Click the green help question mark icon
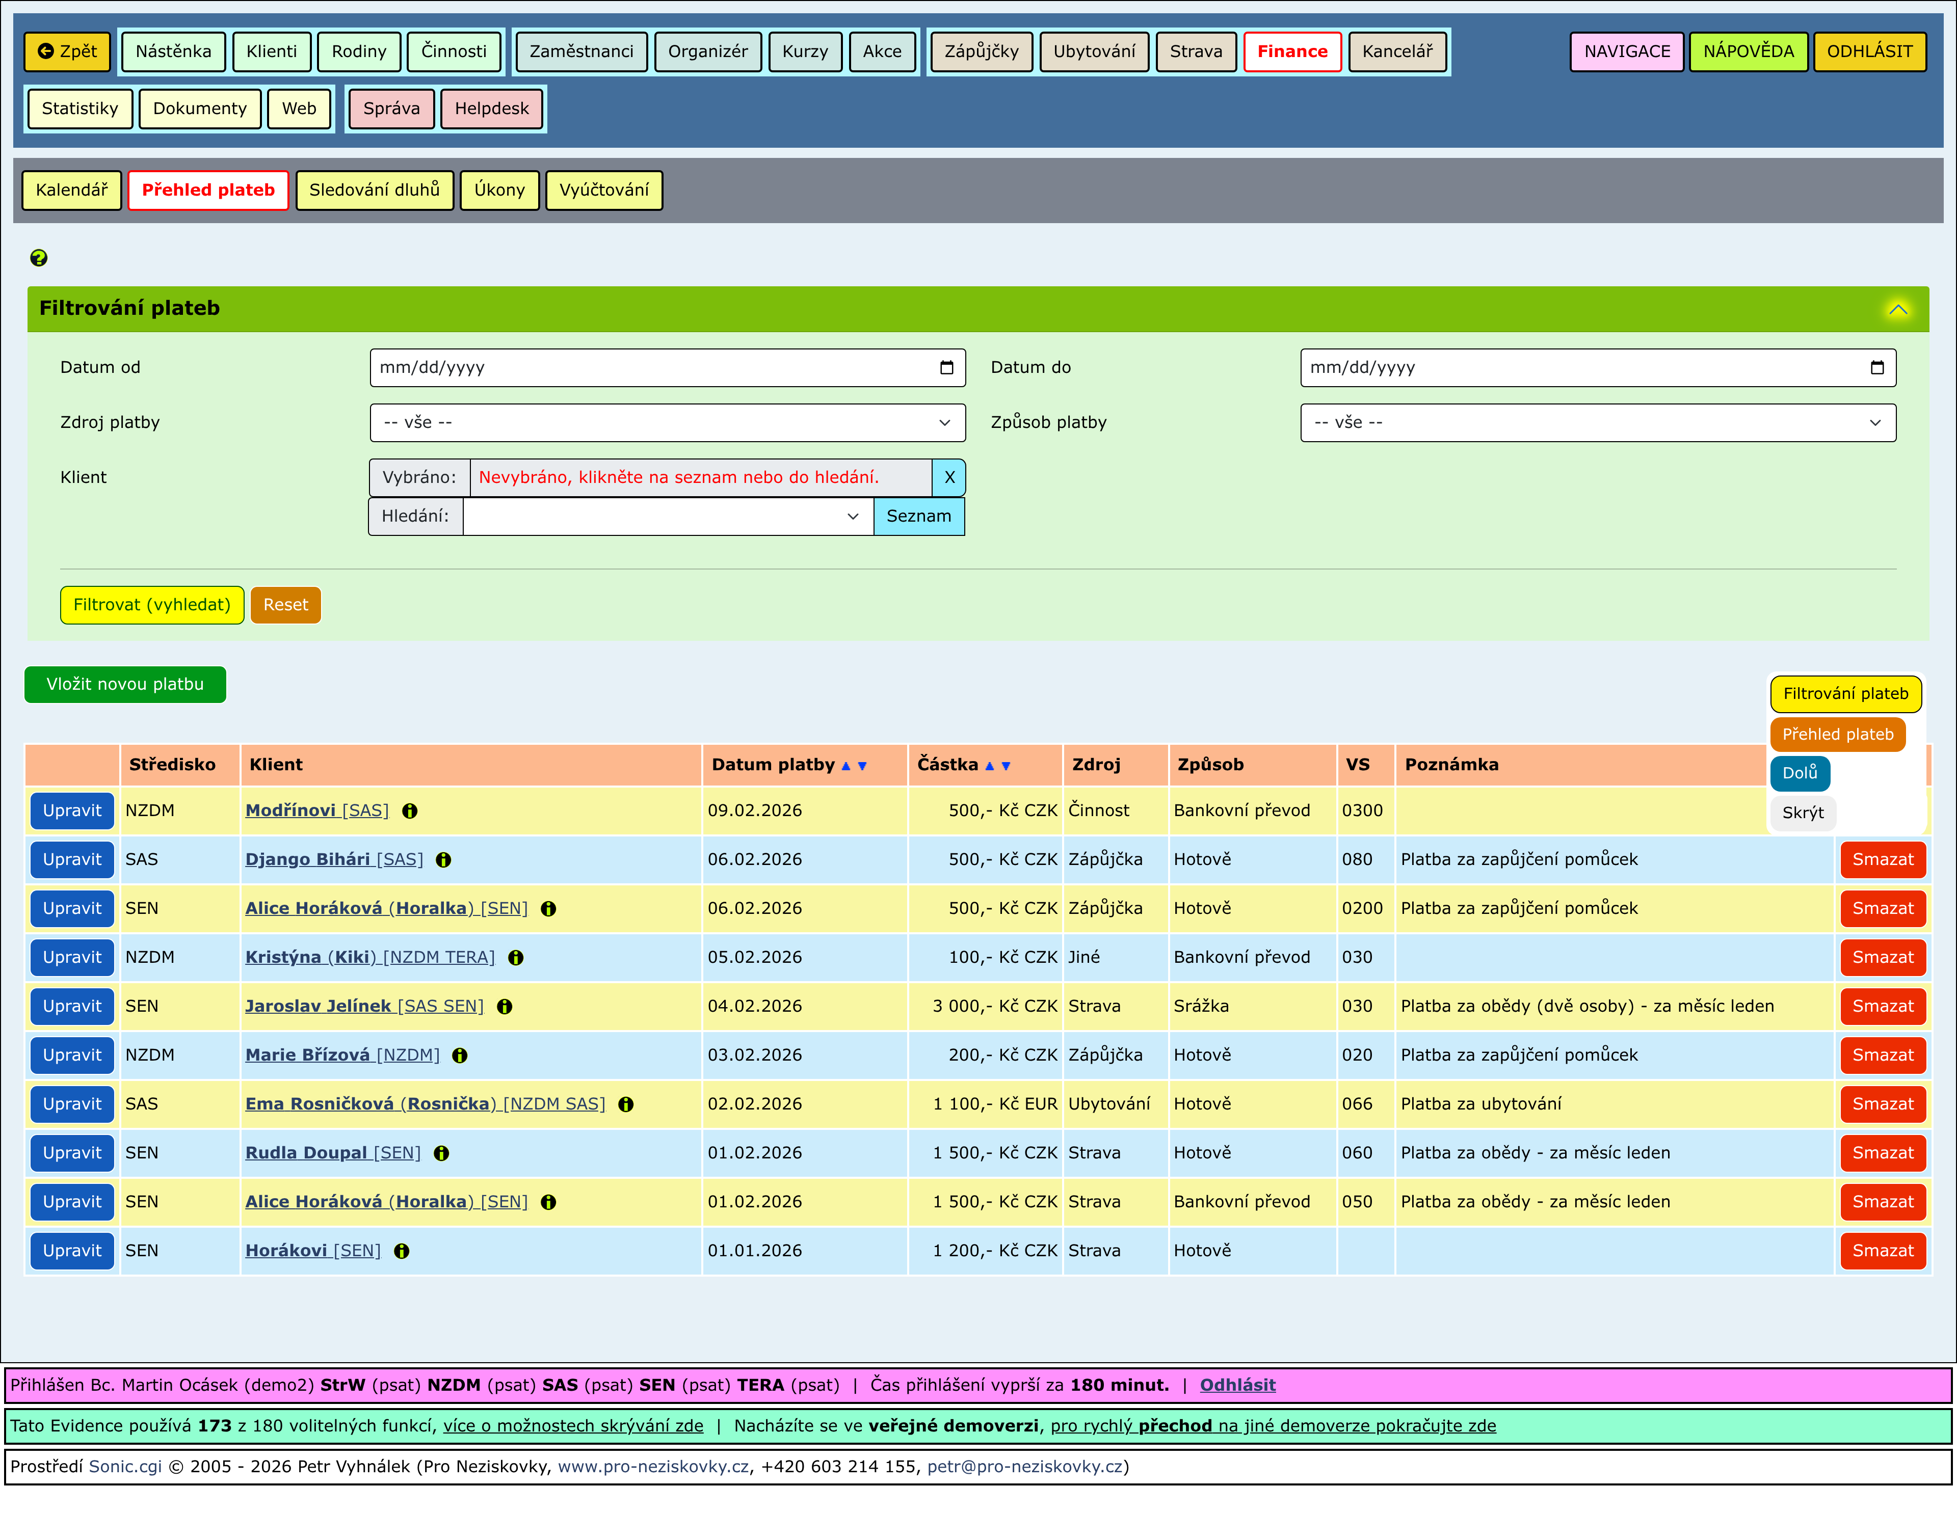Viewport: 1957px width, 1514px height. 39,258
